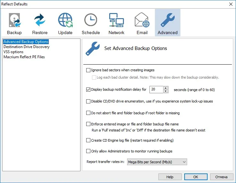Open the Network computers icon
Image resolution: width=236 pixels, height=183 pixels.
(x=116, y=20)
